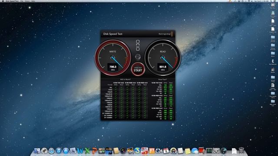Click the READ speed gauge
278x156 pixels.
pyautogui.click(x=162, y=58)
